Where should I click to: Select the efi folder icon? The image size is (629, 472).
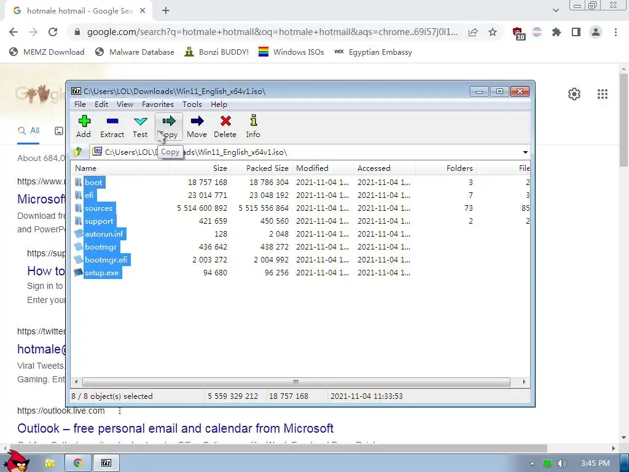[79, 195]
